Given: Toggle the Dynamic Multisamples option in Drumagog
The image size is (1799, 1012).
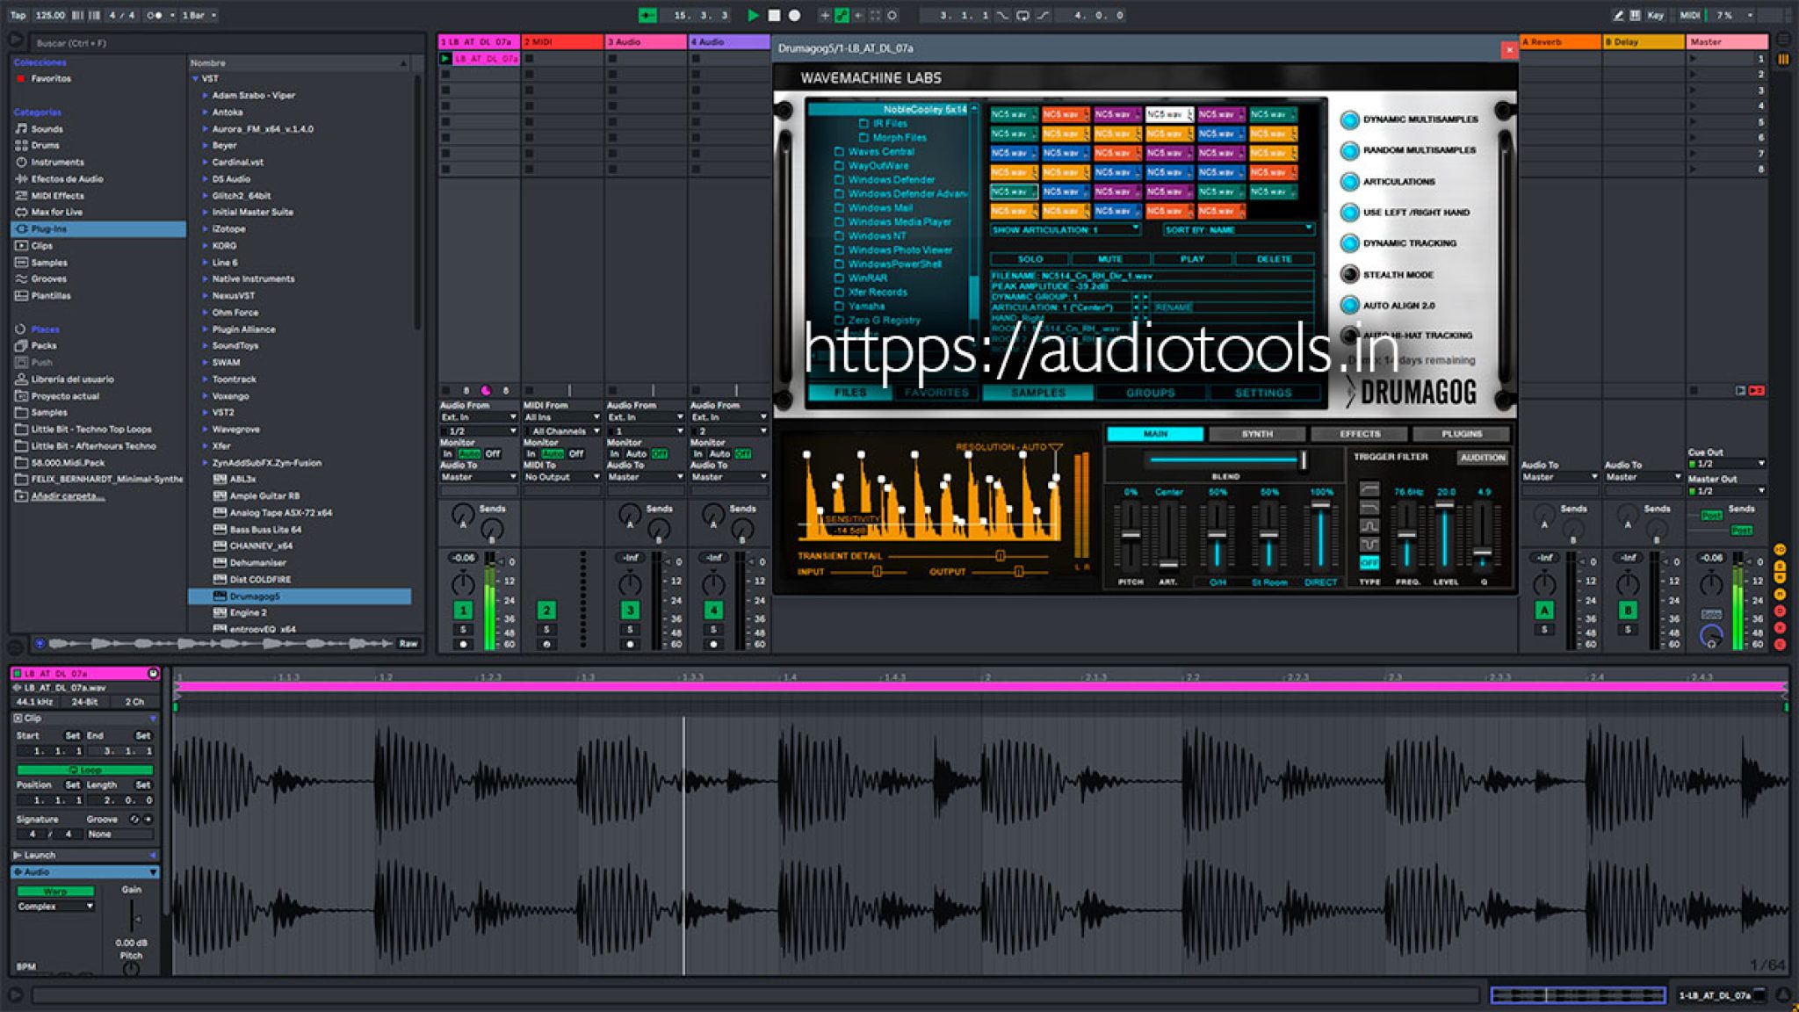Looking at the screenshot, I should [x=1350, y=119].
